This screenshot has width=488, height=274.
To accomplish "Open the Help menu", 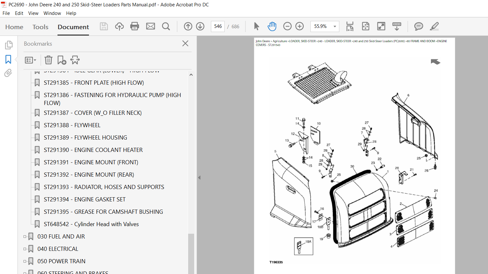I will click(x=71, y=13).
